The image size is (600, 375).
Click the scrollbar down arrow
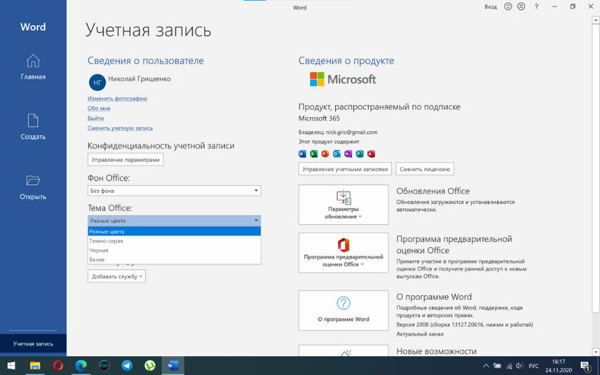[596, 351]
